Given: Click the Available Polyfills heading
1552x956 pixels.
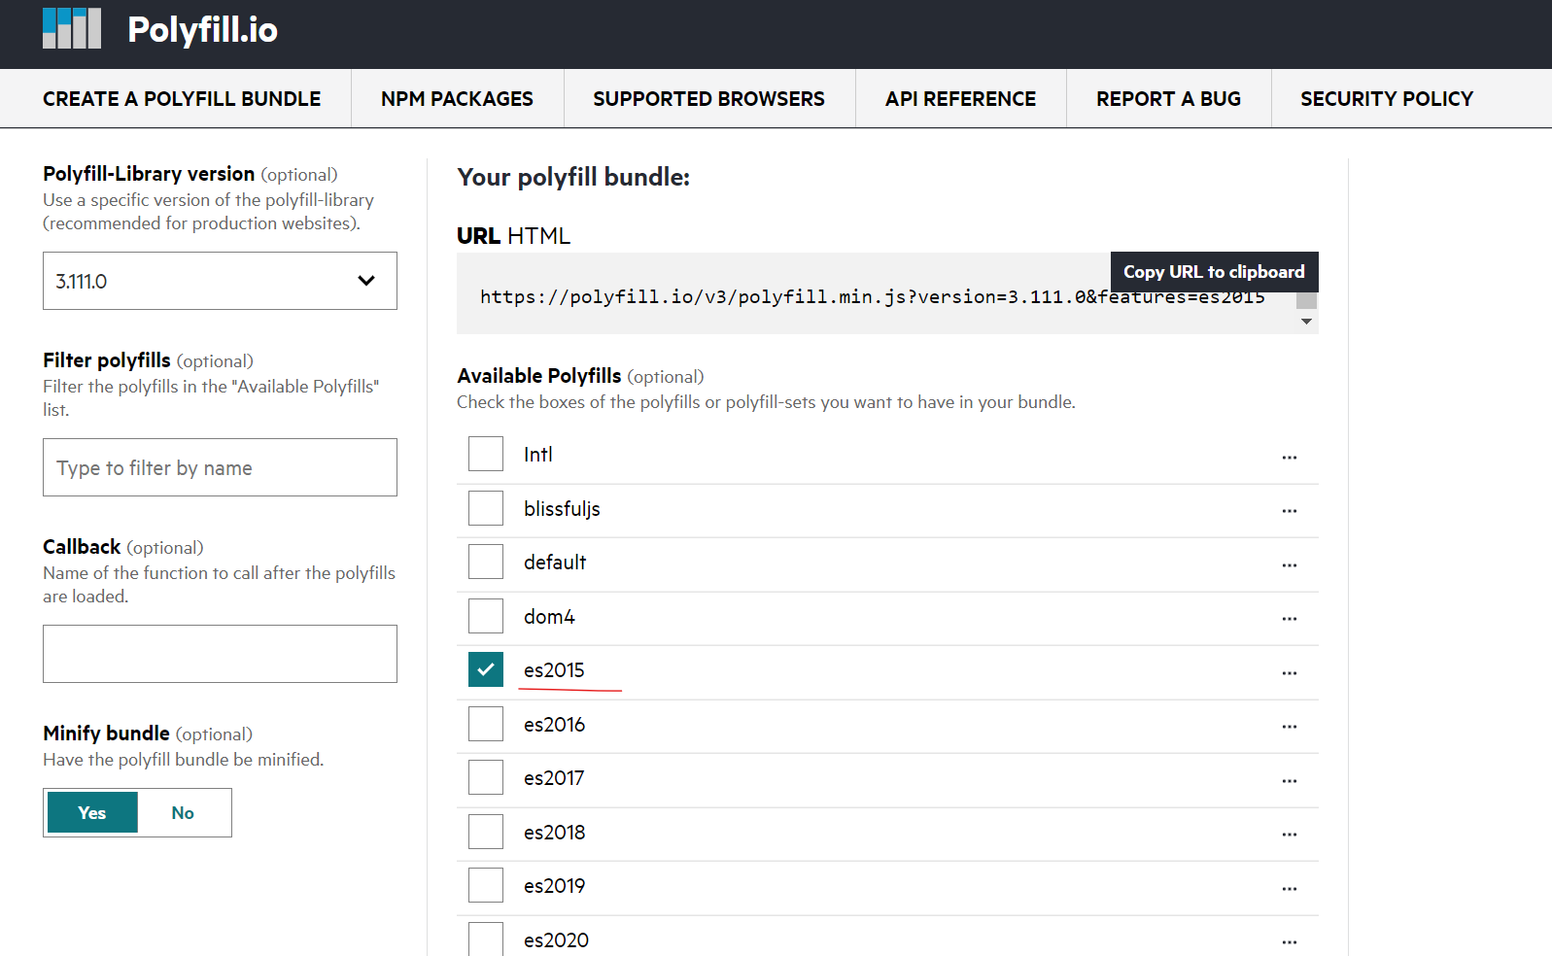Looking at the screenshot, I should tap(539, 376).
